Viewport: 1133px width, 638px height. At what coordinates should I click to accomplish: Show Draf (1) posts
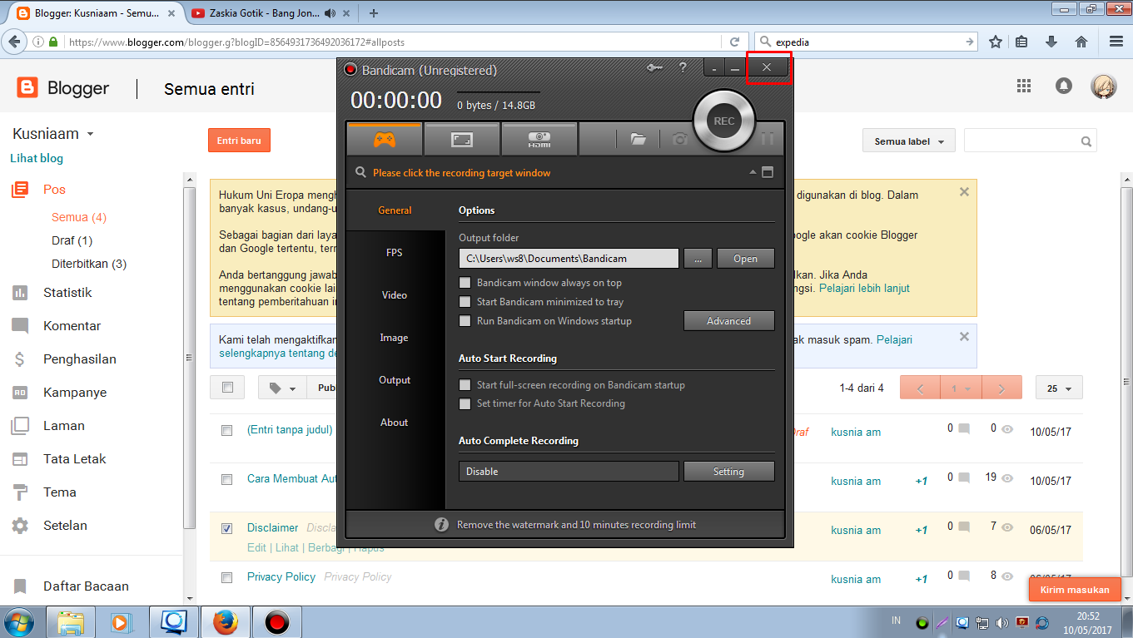(72, 240)
